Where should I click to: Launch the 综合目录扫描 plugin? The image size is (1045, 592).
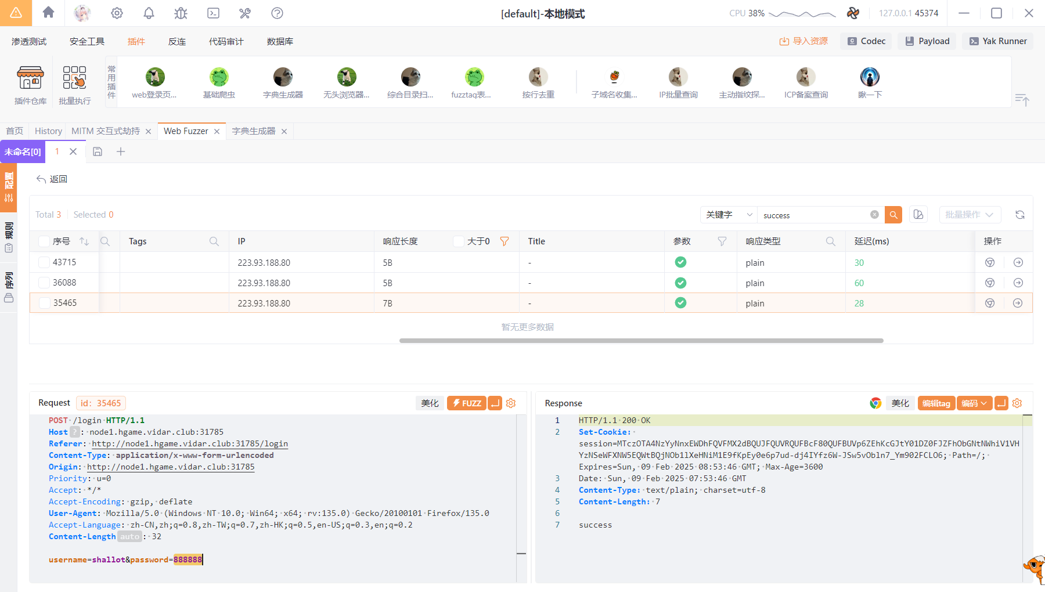coord(410,83)
